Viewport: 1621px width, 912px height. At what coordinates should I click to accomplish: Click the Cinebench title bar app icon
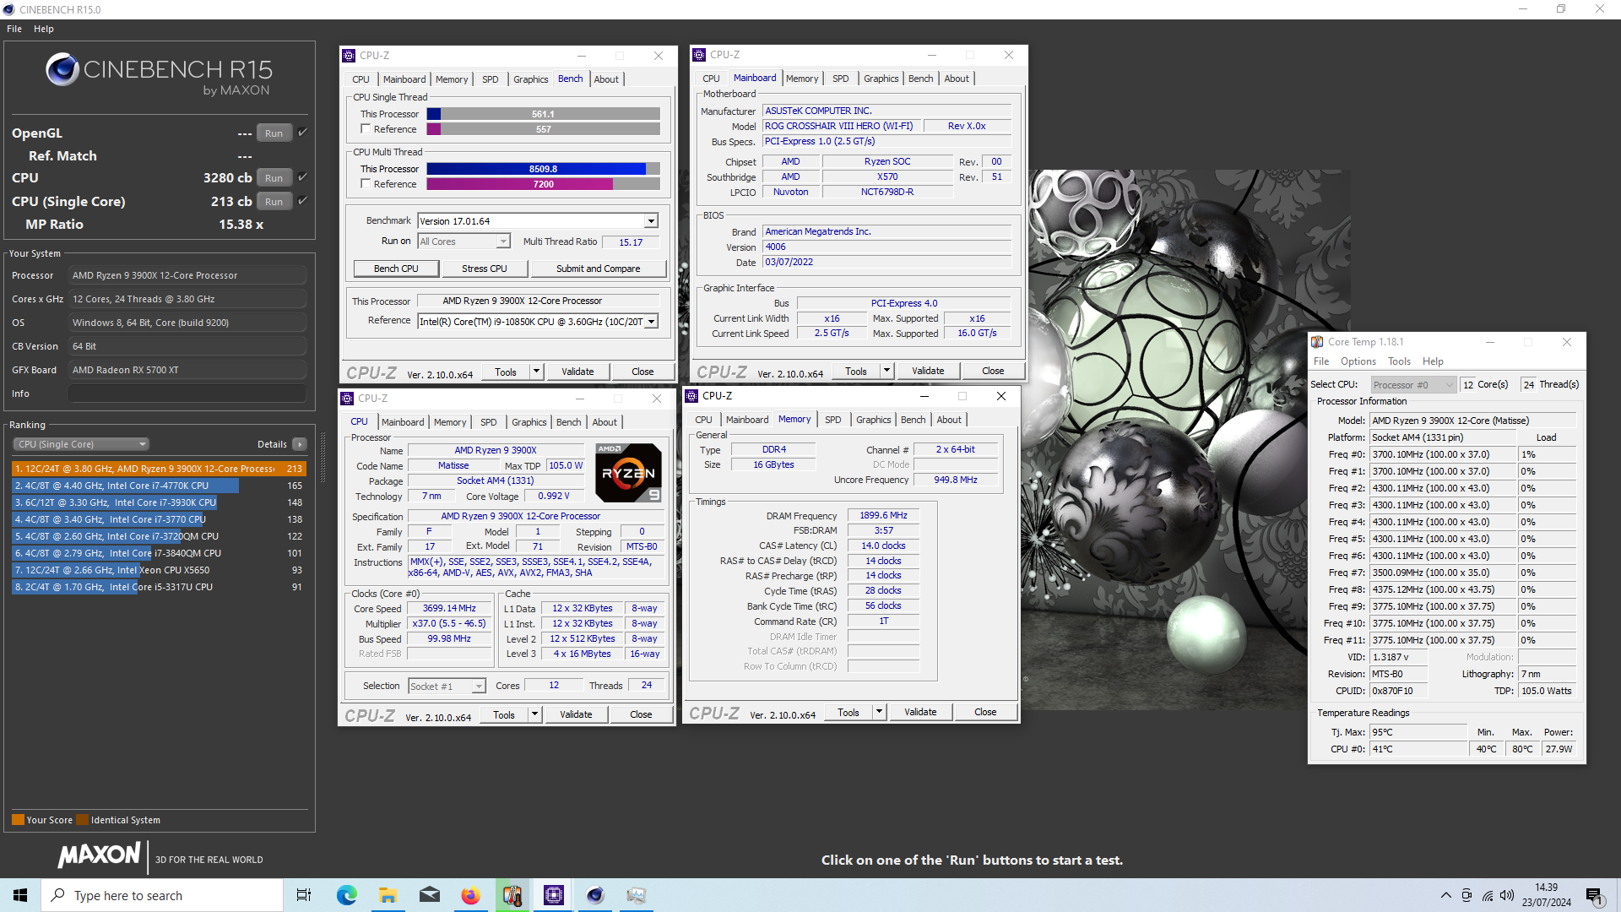pyautogui.click(x=8, y=9)
